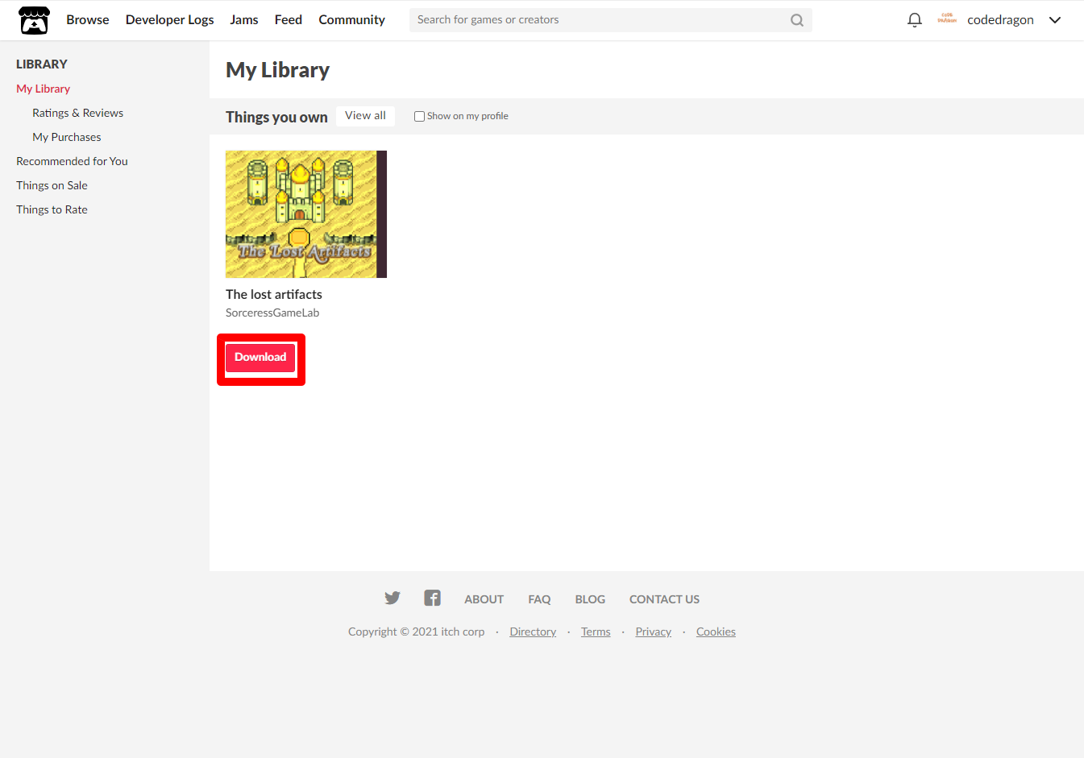Open My Purchases in sidebar
Viewport: 1084px width, 758px height.
coord(67,137)
